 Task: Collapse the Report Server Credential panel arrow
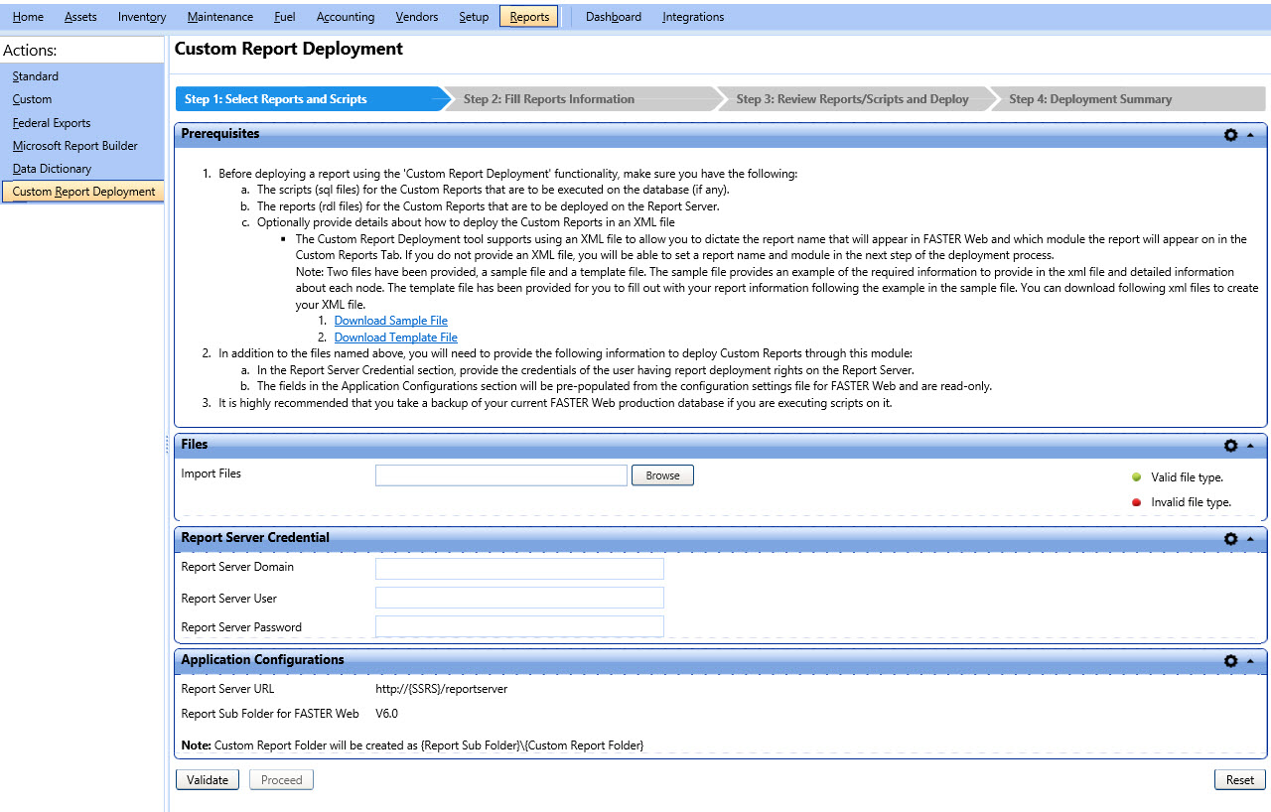[x=1250, y=539]
